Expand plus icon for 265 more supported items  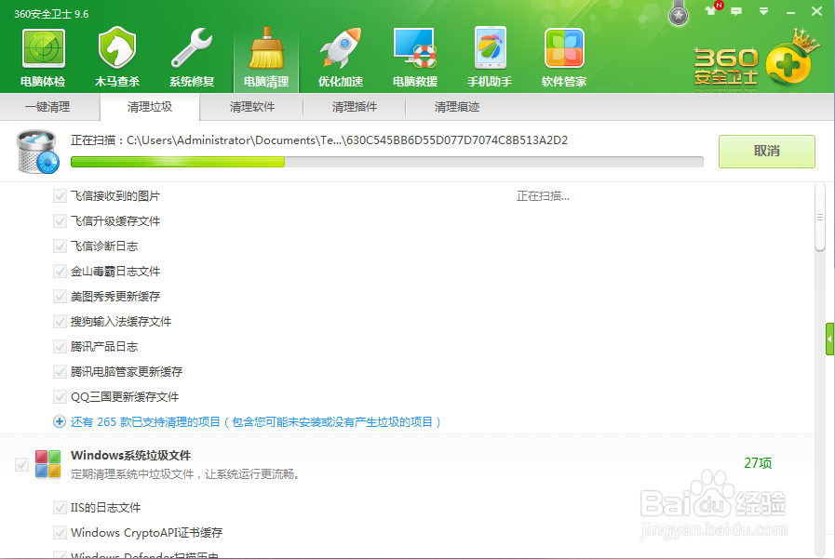(x=59, y=421)
